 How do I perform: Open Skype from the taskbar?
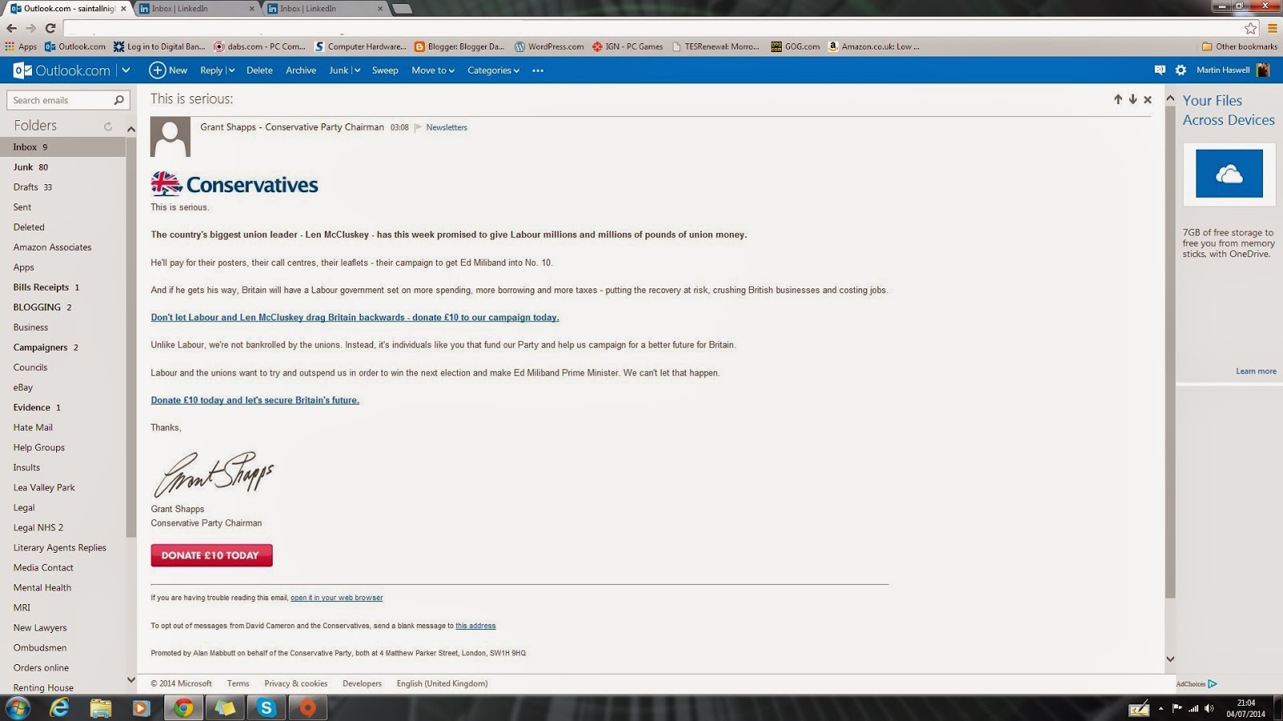coord(266,708)
